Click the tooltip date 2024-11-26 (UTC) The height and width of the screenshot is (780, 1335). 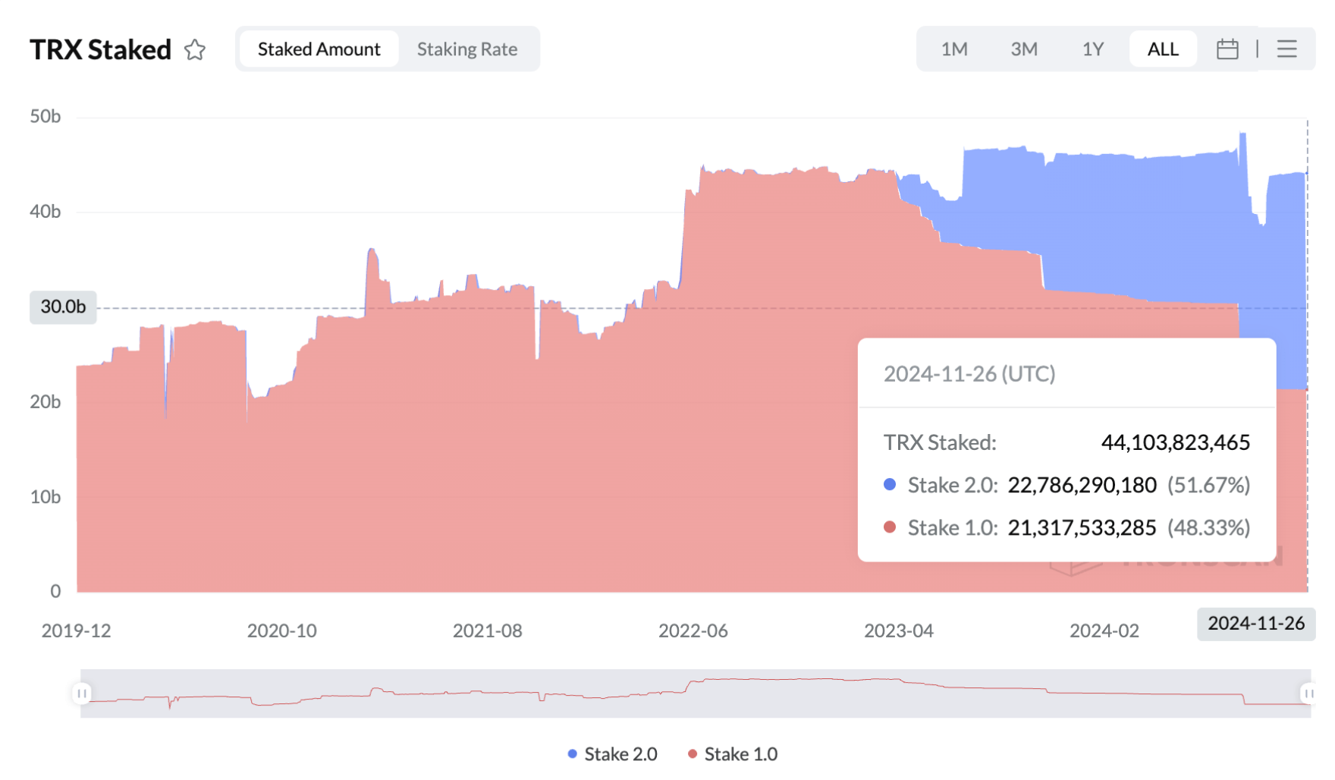point(969,374)
